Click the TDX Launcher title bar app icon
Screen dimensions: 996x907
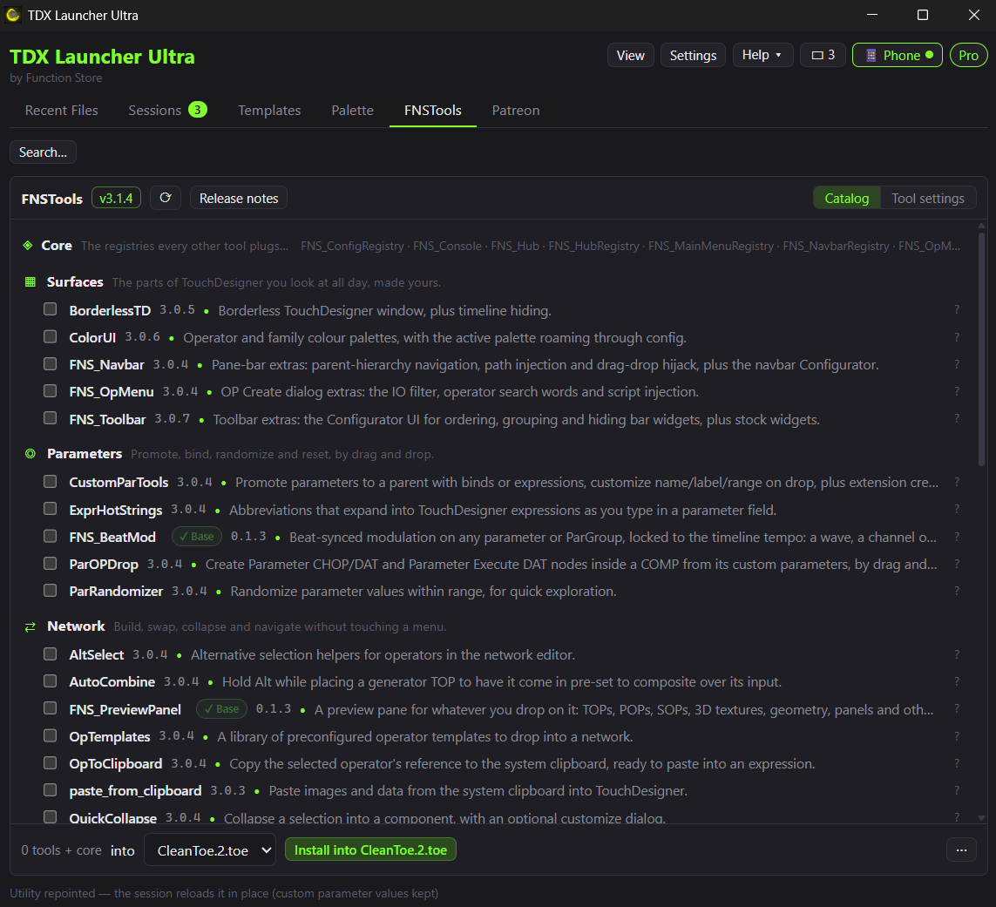coord(13,15)
